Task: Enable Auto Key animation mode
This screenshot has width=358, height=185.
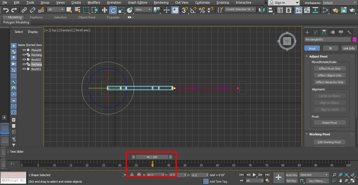Action: 291,175
